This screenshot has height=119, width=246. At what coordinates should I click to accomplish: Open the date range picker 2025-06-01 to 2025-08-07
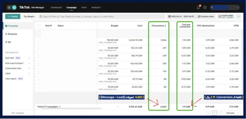(x=181, y=16)
